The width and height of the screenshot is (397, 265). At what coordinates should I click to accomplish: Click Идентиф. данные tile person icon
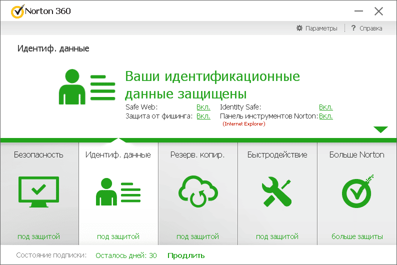(x=118, y=192)
